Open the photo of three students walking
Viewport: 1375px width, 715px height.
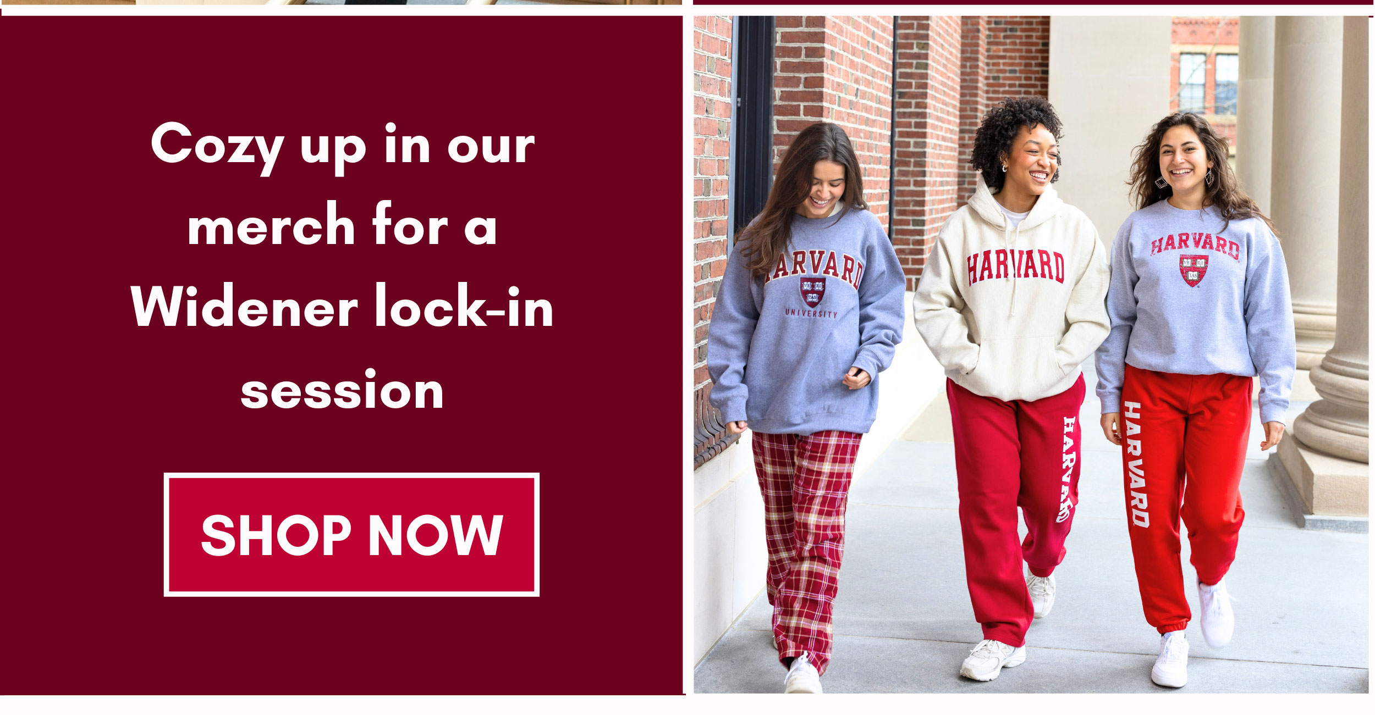(1031, 354)
